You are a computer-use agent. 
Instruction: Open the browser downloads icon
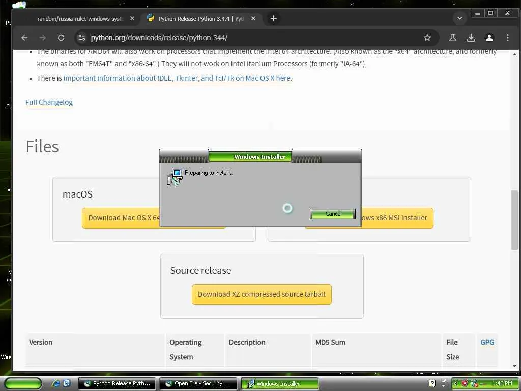coord(471,38)
